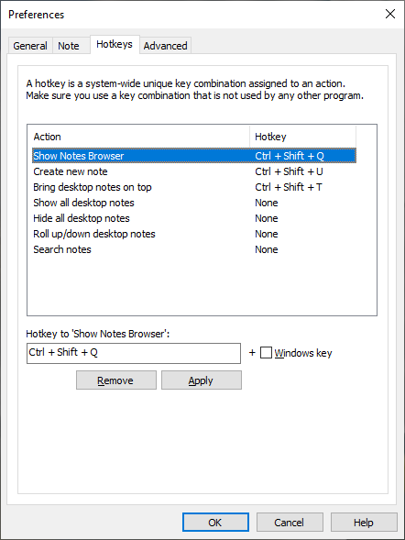Focus the hotkey input field

tap(134, 353)
